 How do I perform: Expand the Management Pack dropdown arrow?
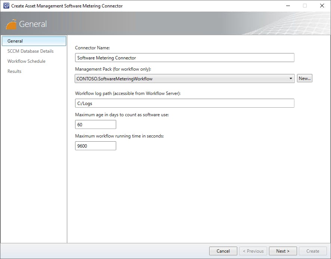coord(291,79)
